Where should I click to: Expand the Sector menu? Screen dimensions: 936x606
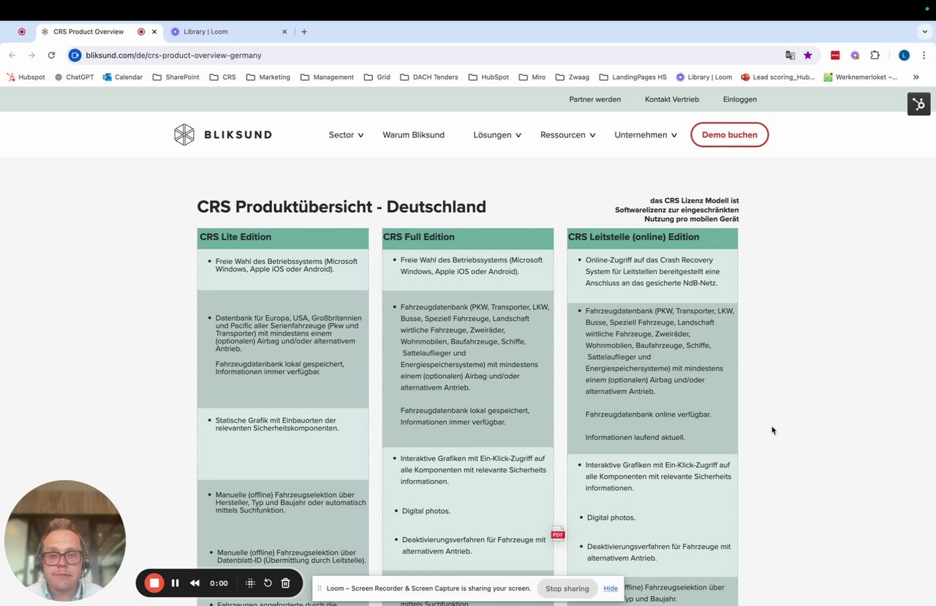346,135
